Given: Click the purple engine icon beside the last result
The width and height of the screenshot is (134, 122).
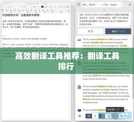Looking at the screenshot, I should tap(79, 110).
